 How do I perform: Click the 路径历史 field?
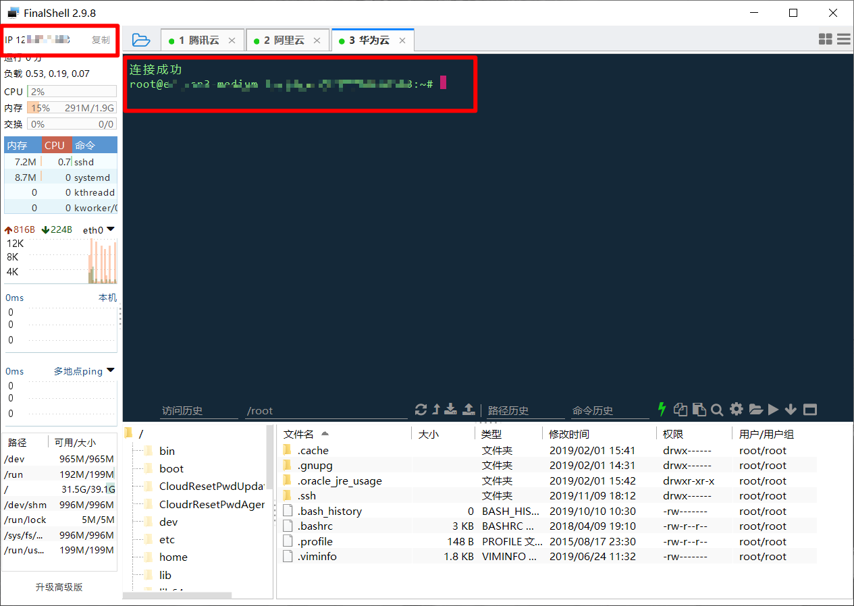(x=525, y=411)
